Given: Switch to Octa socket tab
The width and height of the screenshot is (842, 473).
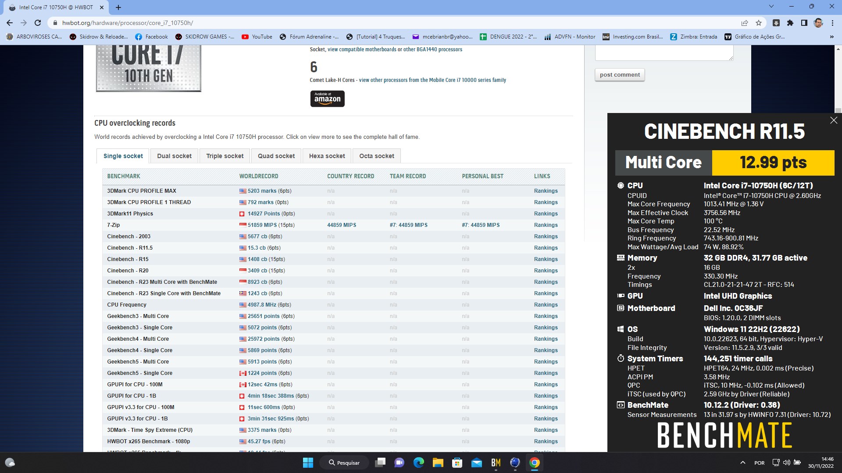Looking at the screenshot, I should pyautogui.click(x=376, y=156).
